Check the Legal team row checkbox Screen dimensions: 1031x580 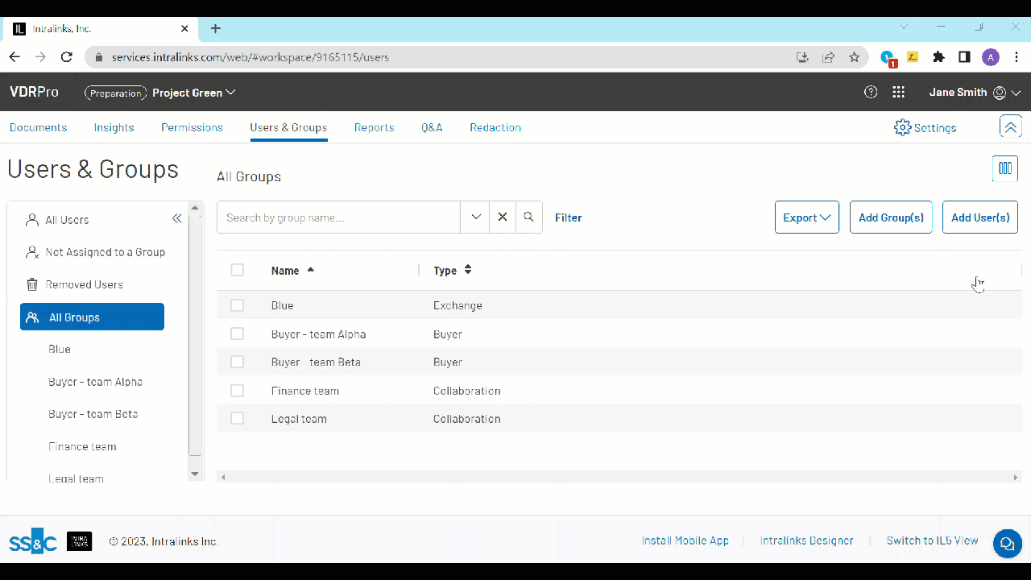coord(237,419)
